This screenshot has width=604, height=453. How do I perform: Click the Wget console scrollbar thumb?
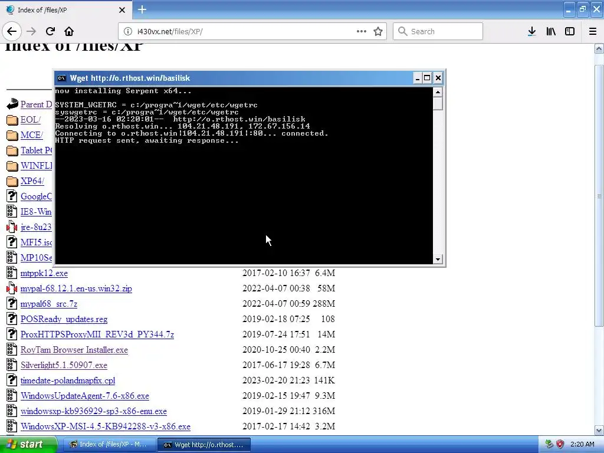(438, 104)
